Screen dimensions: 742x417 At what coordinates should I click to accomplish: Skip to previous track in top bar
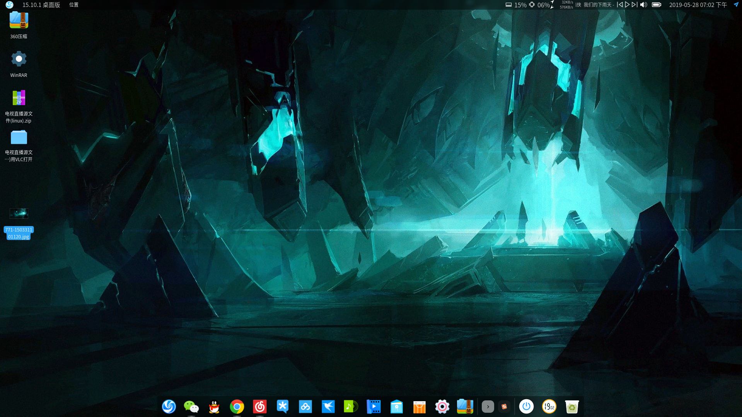tap(620, 5)
